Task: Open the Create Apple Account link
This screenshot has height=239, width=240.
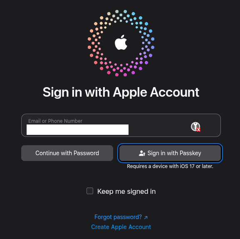Action: [121, 227]
